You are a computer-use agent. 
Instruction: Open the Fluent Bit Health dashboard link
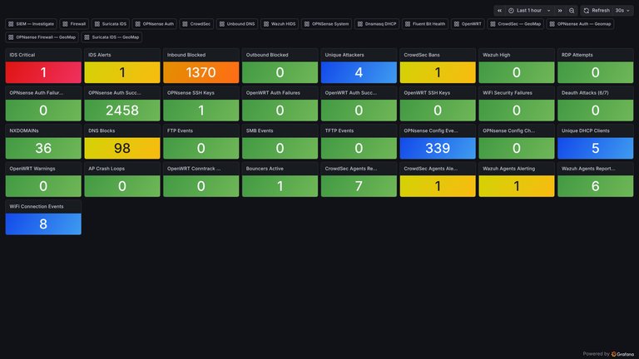425,24
